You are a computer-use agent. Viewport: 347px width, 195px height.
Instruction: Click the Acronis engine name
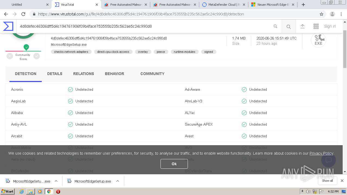pyautogui.click(x=17, y=89)
